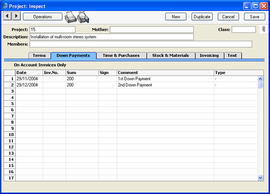Click the '2nd Down Payment' comment
270x194 pixels.
[135, 85]
